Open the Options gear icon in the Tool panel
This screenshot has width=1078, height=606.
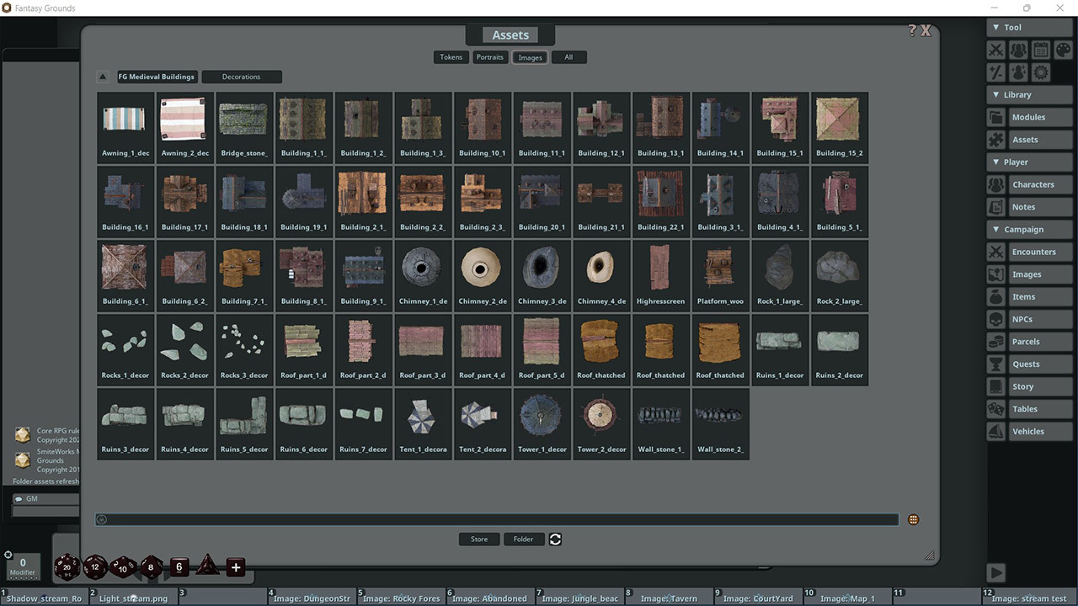tap(1041, 72)
